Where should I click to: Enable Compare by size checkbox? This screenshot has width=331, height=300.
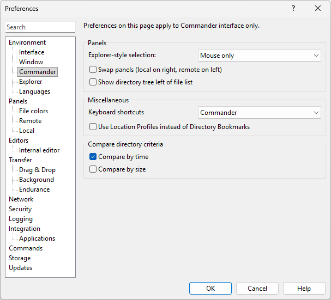pyautogui.click(x=93, y=169)
